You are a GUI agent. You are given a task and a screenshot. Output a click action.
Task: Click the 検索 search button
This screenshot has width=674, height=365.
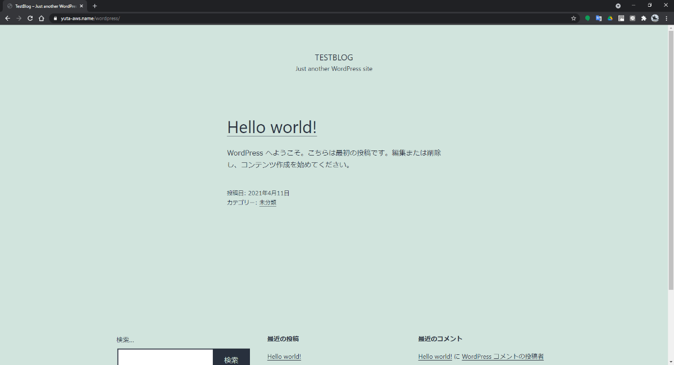tap(231, 357)
